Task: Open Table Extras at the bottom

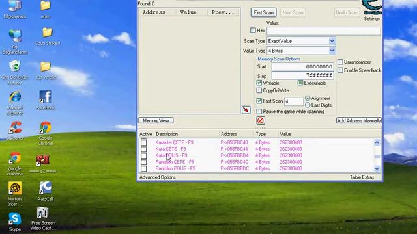Action: 362,177
